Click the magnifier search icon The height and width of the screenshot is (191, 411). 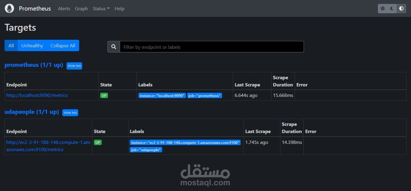(x=114, y=47)
